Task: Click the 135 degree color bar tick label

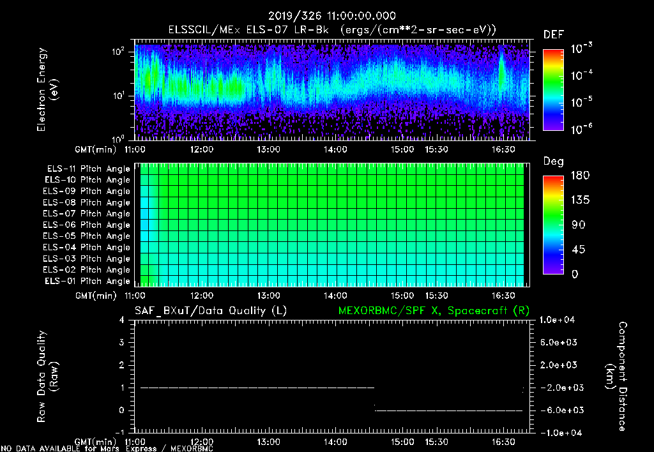Action: coord(580,200)
